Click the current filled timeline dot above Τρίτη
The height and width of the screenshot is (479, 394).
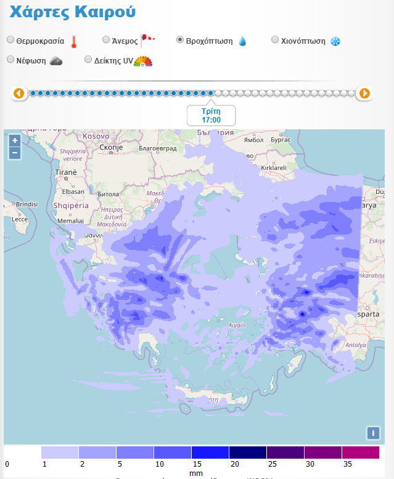(211, 93)
